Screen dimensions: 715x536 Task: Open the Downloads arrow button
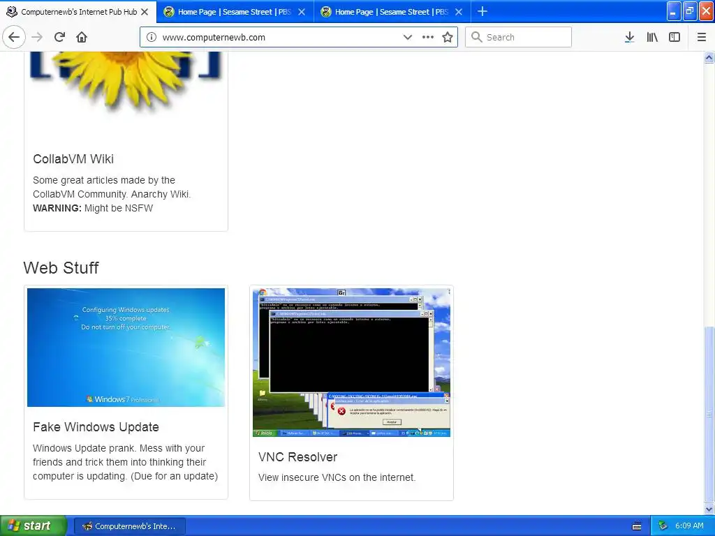coord(629,37)
